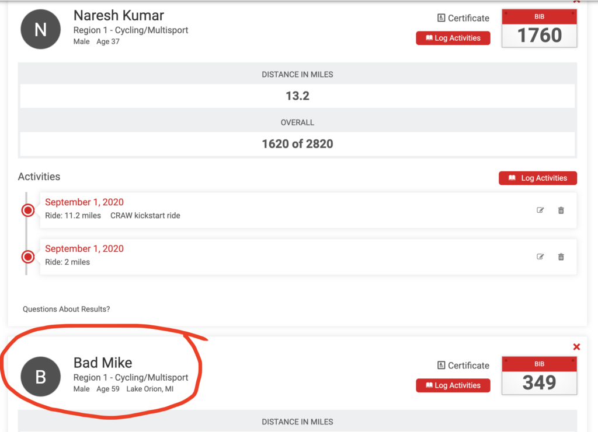Click the certificate icon beside bib 349
Image resolution: width=598 pixels, height=432 pixels.
[x=441, y=366]
